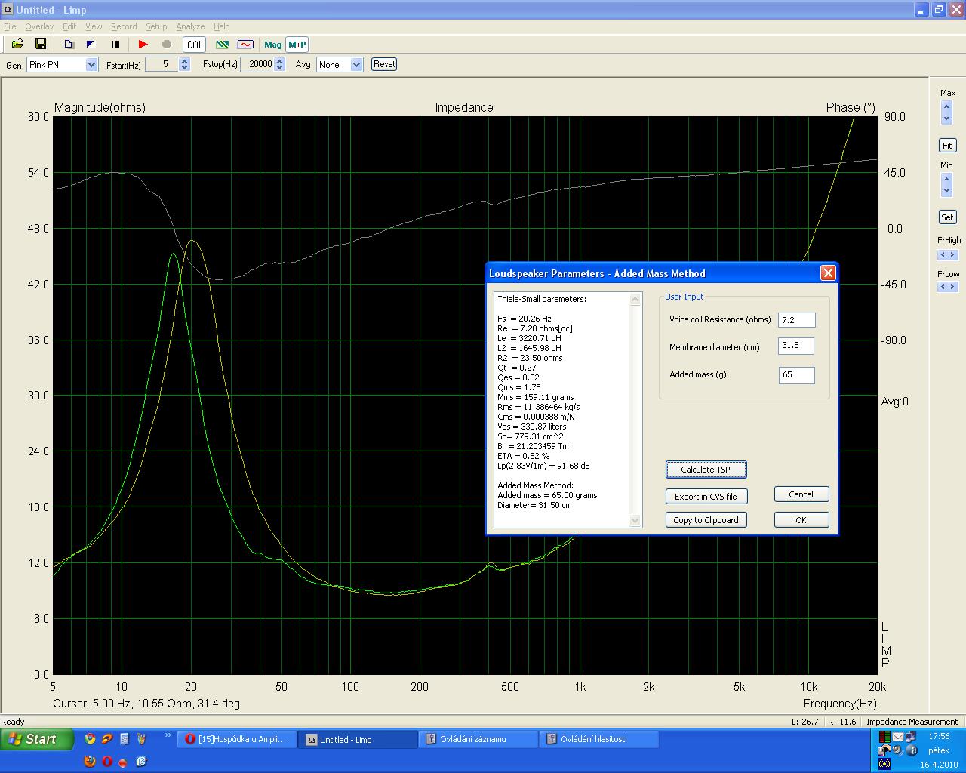Open the Hospůdka u Ampli Opera taskbar item
This screenshot has height=773, width=966.
coord(237,740)
